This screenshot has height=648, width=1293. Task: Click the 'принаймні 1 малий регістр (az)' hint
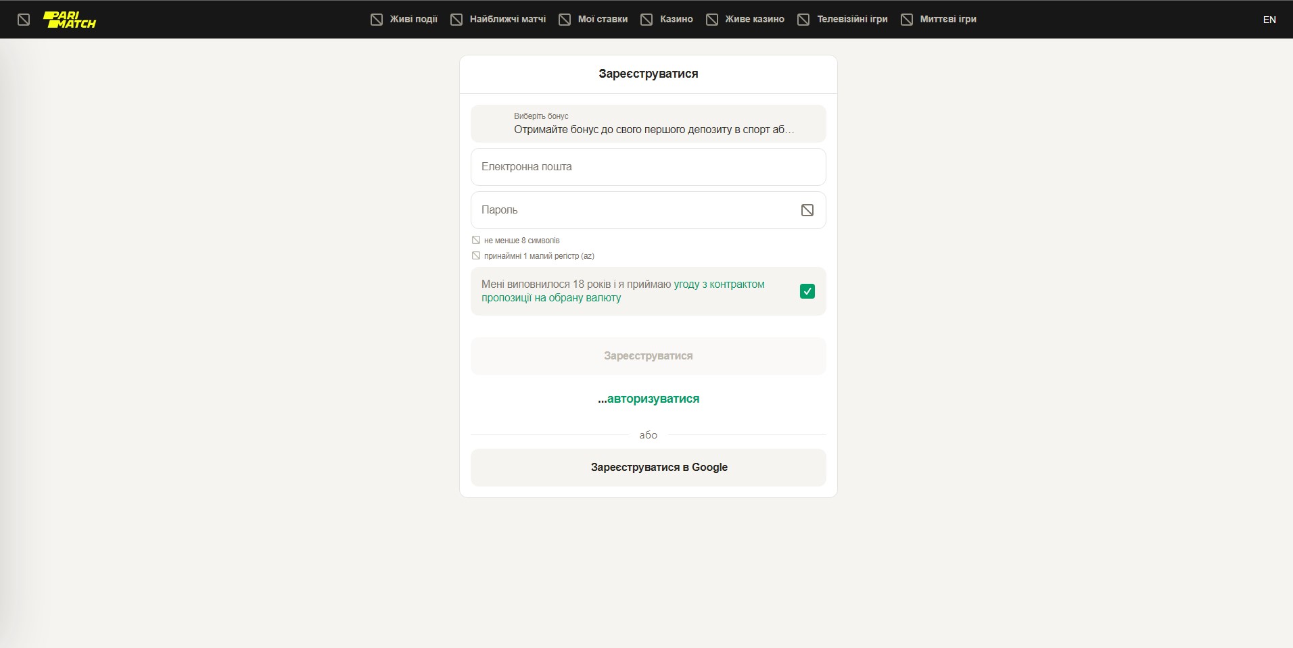(539, 256)
